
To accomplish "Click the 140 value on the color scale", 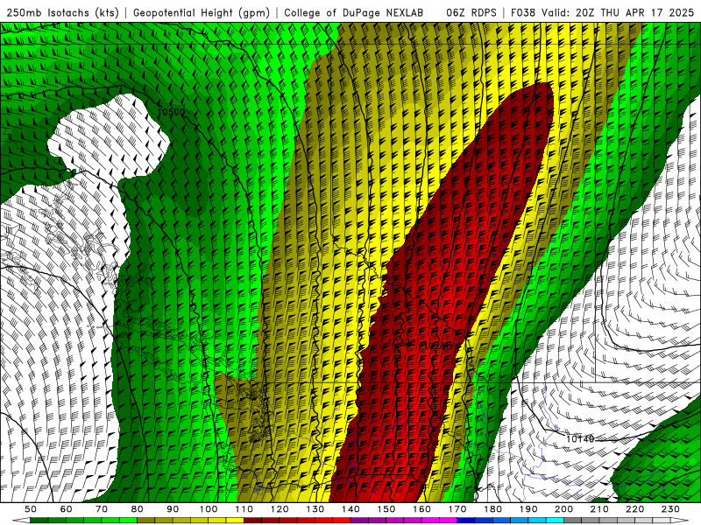I will coord(350,509).
